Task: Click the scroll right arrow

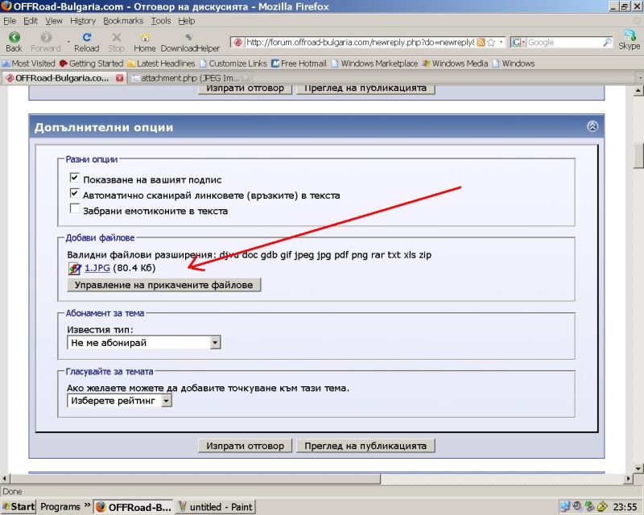Action: point(629,479)
